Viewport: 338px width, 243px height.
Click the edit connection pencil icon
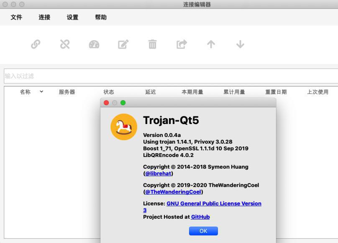123,44
